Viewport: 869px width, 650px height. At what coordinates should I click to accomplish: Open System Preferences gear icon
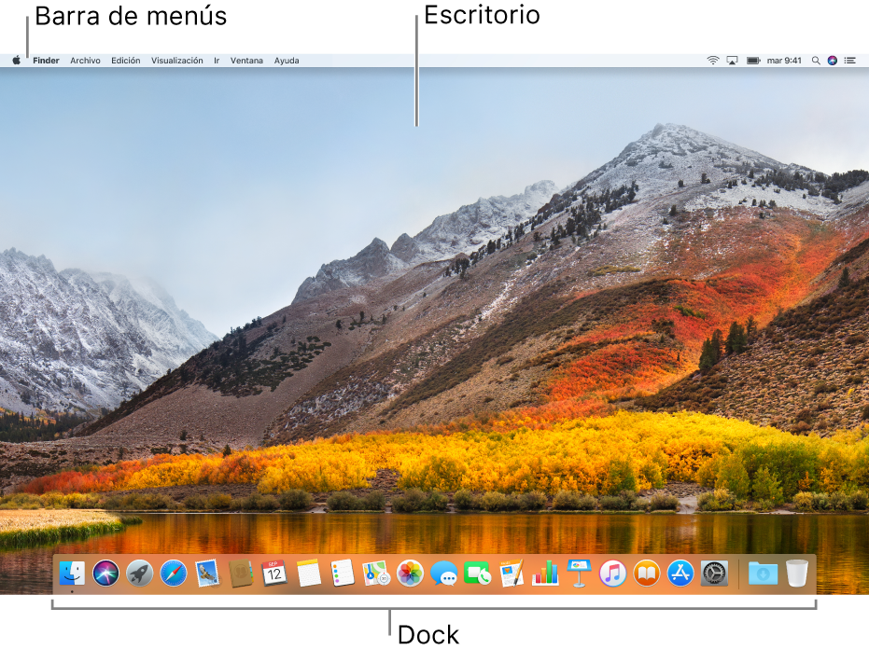[714, 573]
